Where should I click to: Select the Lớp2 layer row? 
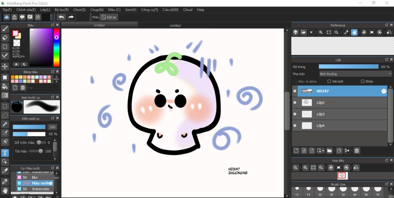click(x=340, y=102)
